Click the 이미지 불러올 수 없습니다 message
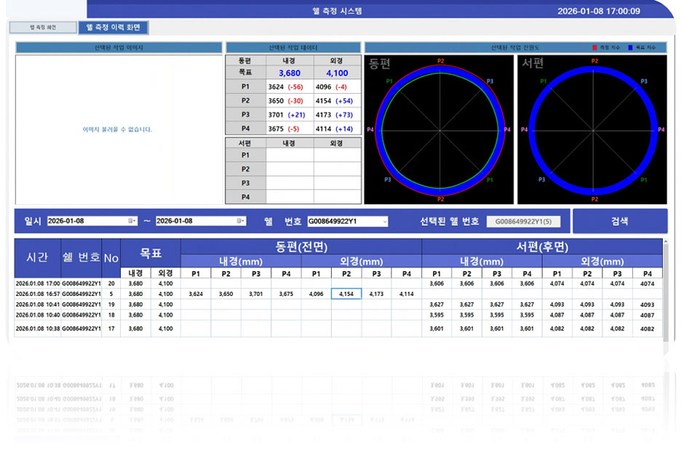 117,129
